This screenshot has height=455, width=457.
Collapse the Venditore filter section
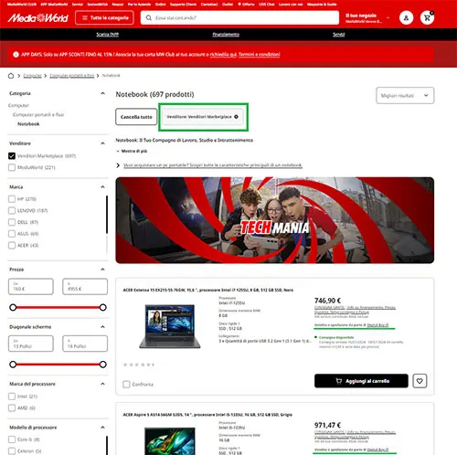(102, 143)
